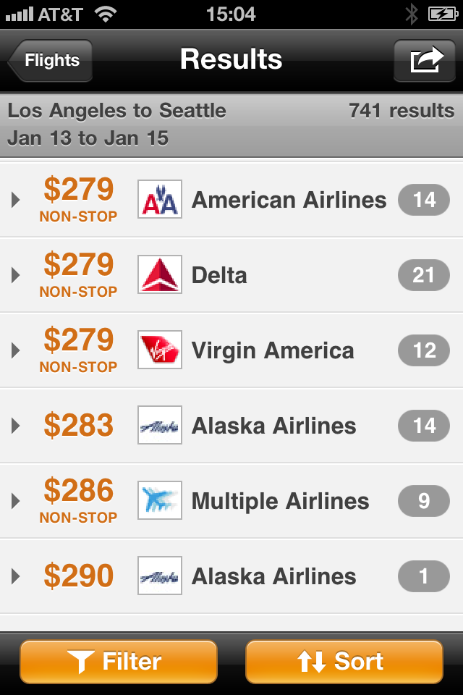Tap the share icon in header
This screenshot has height=695, width=463.
coord(425,60)
